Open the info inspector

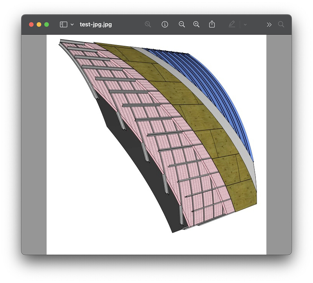click(x=165, y=24)
